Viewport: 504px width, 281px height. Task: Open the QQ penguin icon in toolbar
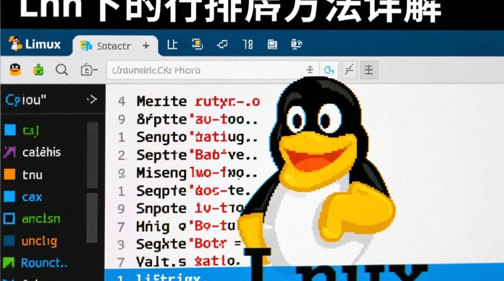(x=15, y=70)
